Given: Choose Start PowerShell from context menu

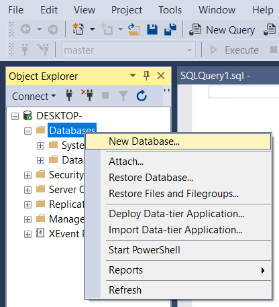Looking at the screenshot, I should (178, 250).
